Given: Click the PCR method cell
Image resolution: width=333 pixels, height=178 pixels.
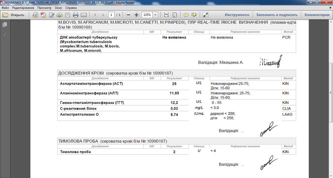Looking at the screenshot, I should [286, 37].
